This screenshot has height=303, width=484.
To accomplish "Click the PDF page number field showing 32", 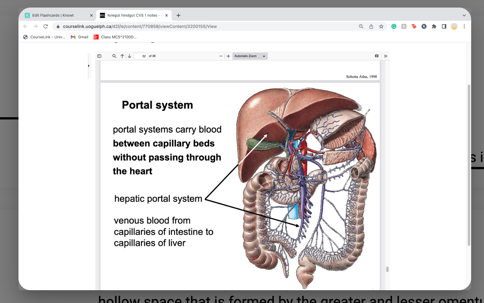I will 141,56.
